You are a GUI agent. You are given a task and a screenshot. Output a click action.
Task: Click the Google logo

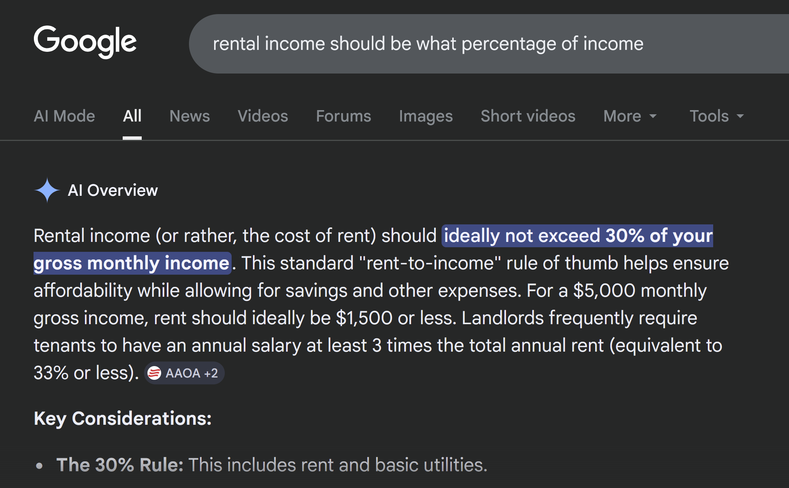point(85,42)
